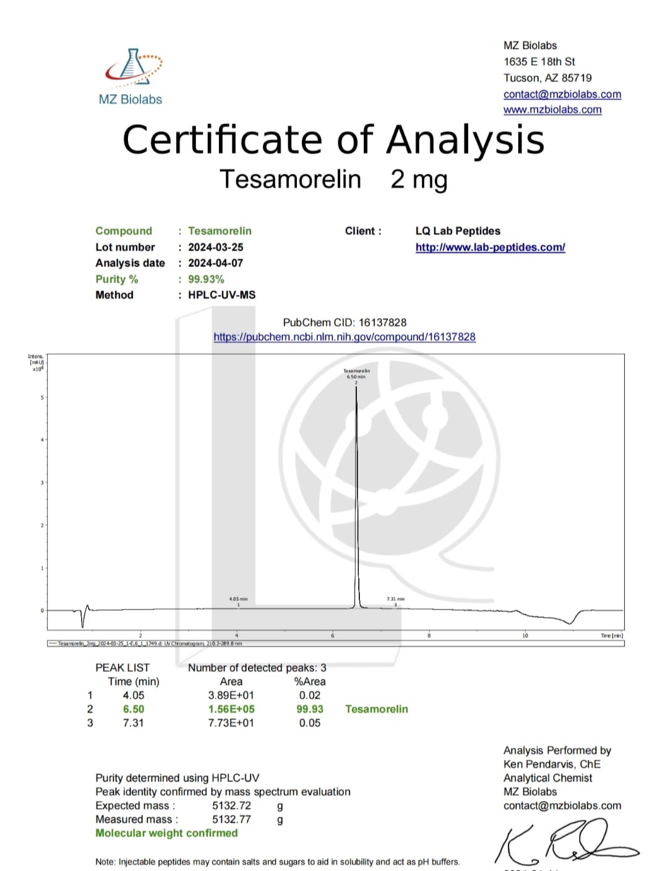The image size is (668, 871).
Task: Open the contact@mzbiolabs.com link in the header
Action: (562, 94)
